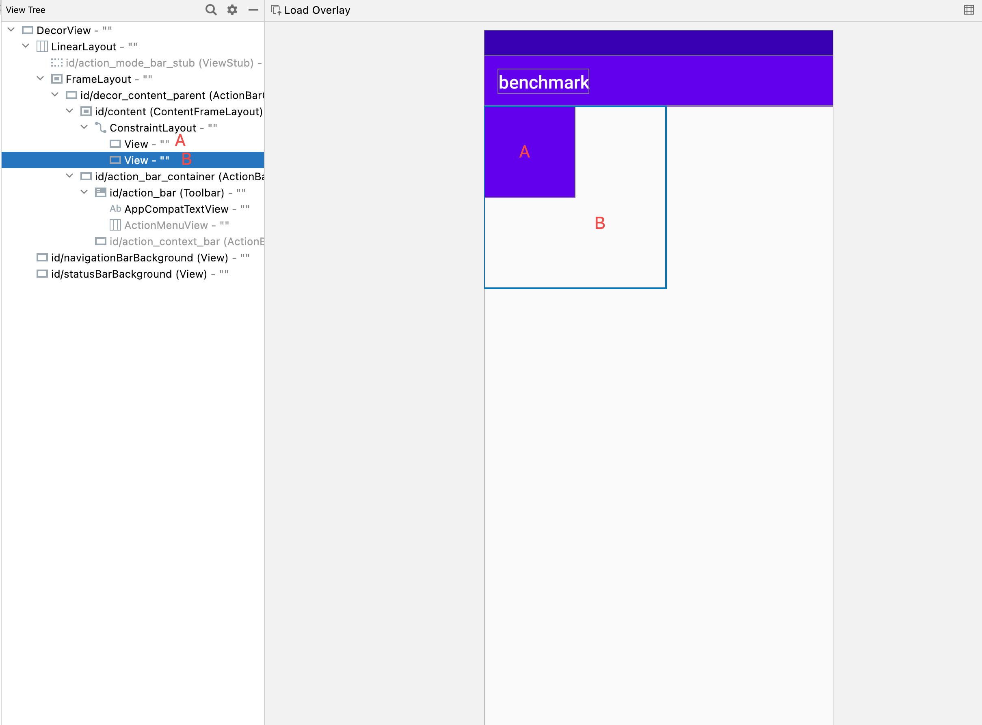Open the View Tree settings gear
The image size is (982, 725).
coord(232,10)
